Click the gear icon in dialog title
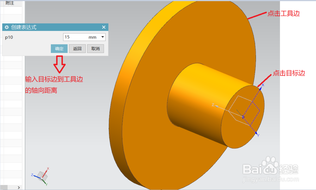The width and height of the screenshot is (316, 190). [7, 27]
